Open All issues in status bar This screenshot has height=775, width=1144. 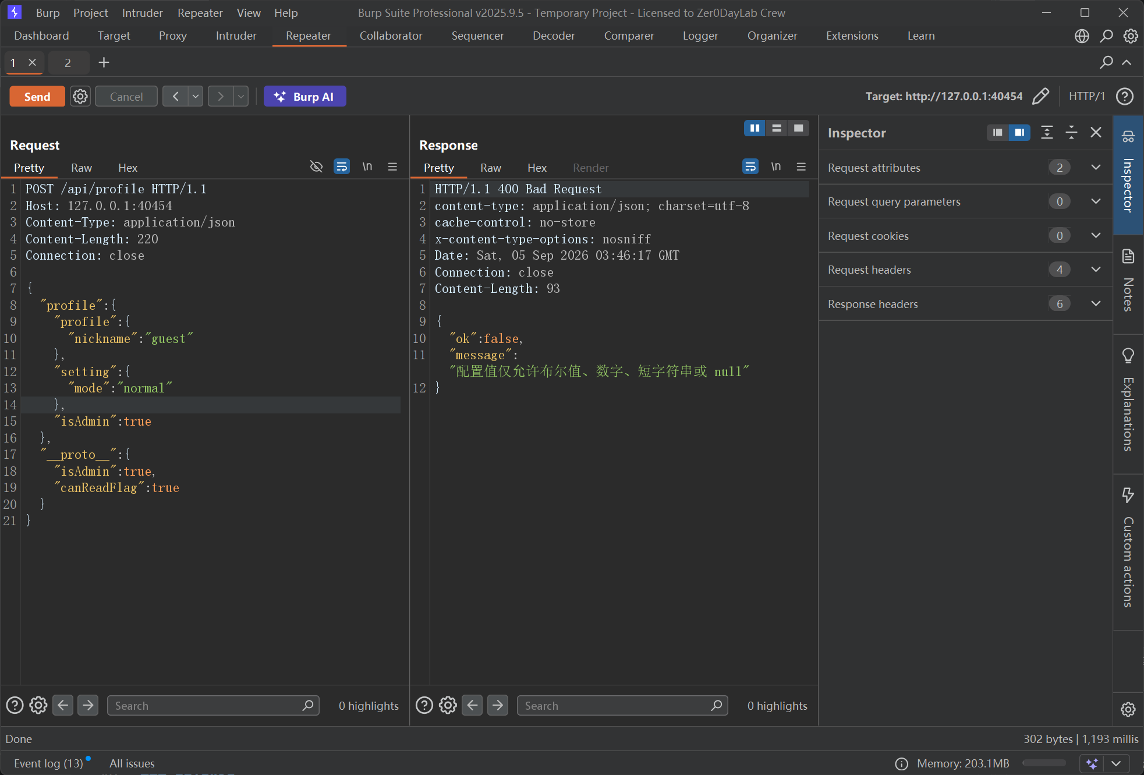(132, 763)
